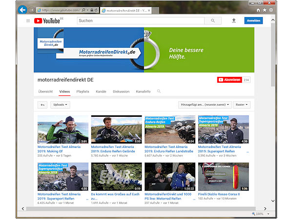Open the 4:35 Supersportreifen video thumbnail
Viewport: 293px width, 219px height.
click(x=63, y=177)
